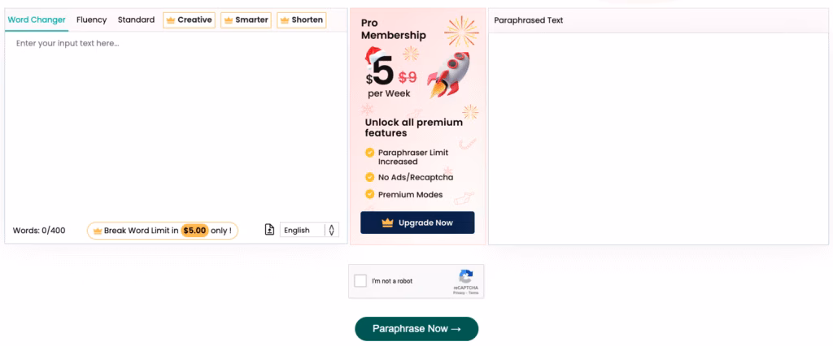This screenshot has height=346, width=833.
Task: Click the crown icon on Creative mode
Action: coord(171,19)
